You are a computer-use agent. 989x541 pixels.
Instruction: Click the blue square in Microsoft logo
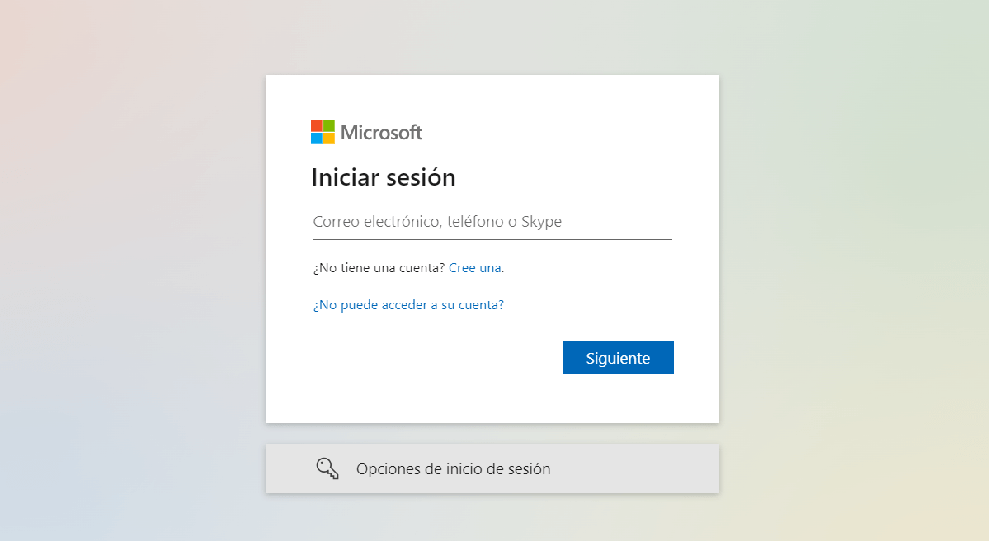point(317,139)
